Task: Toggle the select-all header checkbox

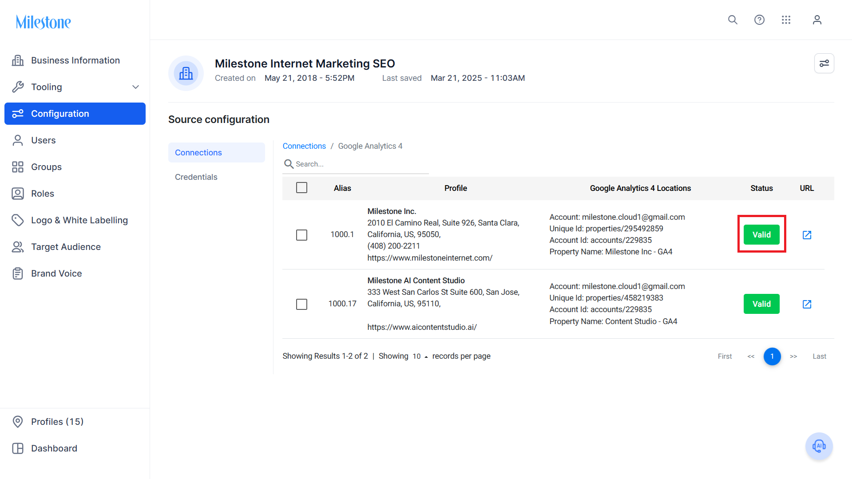Action: 301,188
